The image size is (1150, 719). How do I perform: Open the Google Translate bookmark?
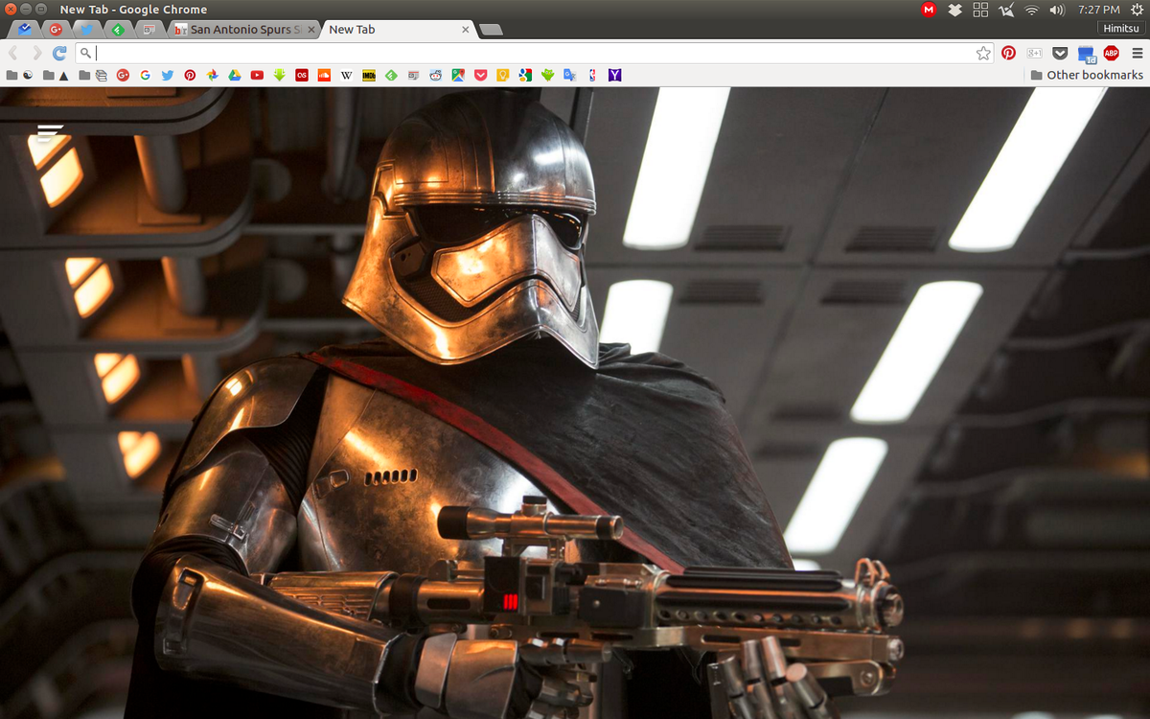point(570,75)
